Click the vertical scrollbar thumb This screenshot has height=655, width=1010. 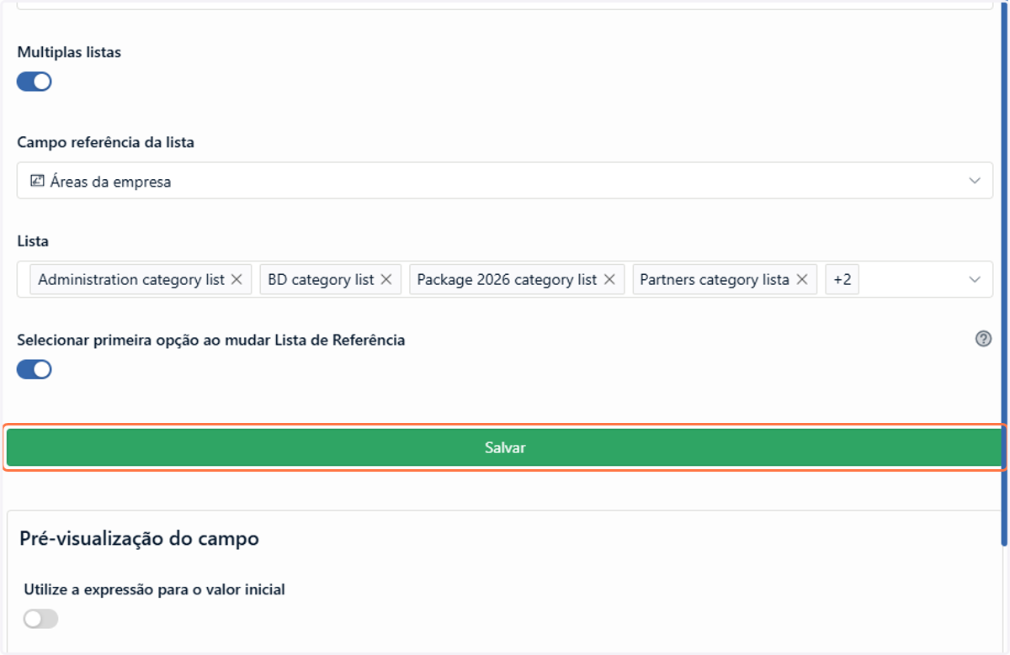coord(1005,273)
